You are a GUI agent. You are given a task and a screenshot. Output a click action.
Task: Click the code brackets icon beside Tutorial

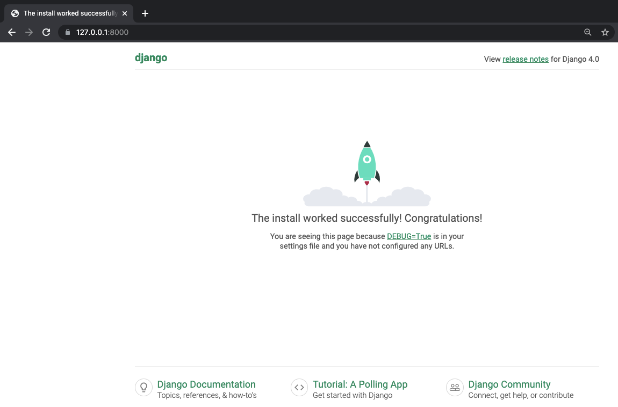tap(299, 387)
